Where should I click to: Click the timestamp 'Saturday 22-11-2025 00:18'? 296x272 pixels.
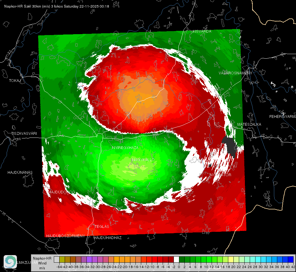[x=86, y=6]
